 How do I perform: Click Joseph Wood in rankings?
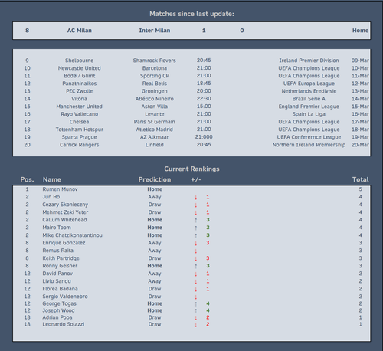coord(58,310)
